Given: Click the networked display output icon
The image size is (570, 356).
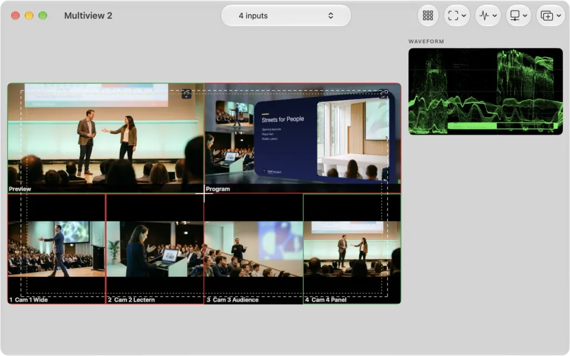Looking at the screenshot, I should tap(515, 16).
